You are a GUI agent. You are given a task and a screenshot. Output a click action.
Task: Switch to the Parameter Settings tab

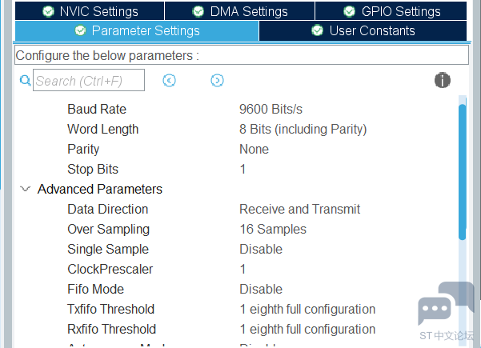coord(137,30)
